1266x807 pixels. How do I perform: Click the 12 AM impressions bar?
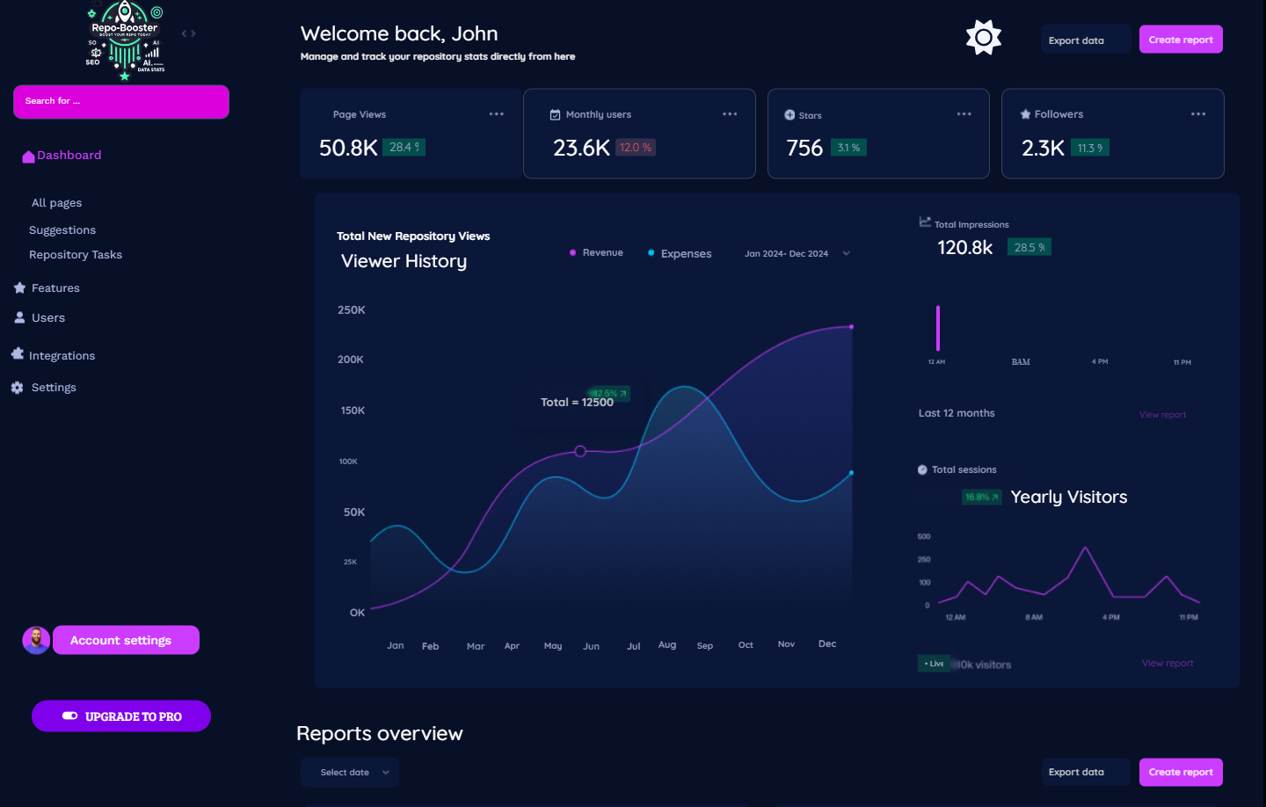938,328
